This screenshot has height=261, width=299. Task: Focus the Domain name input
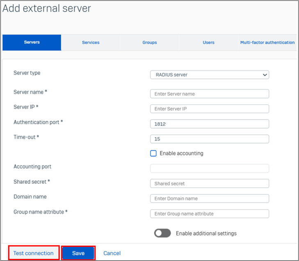(x=209, y=199)
